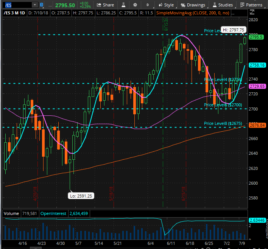Click the OpenInterest study label
The width and height of the screenshot is (268, 249).
(53, 213)
